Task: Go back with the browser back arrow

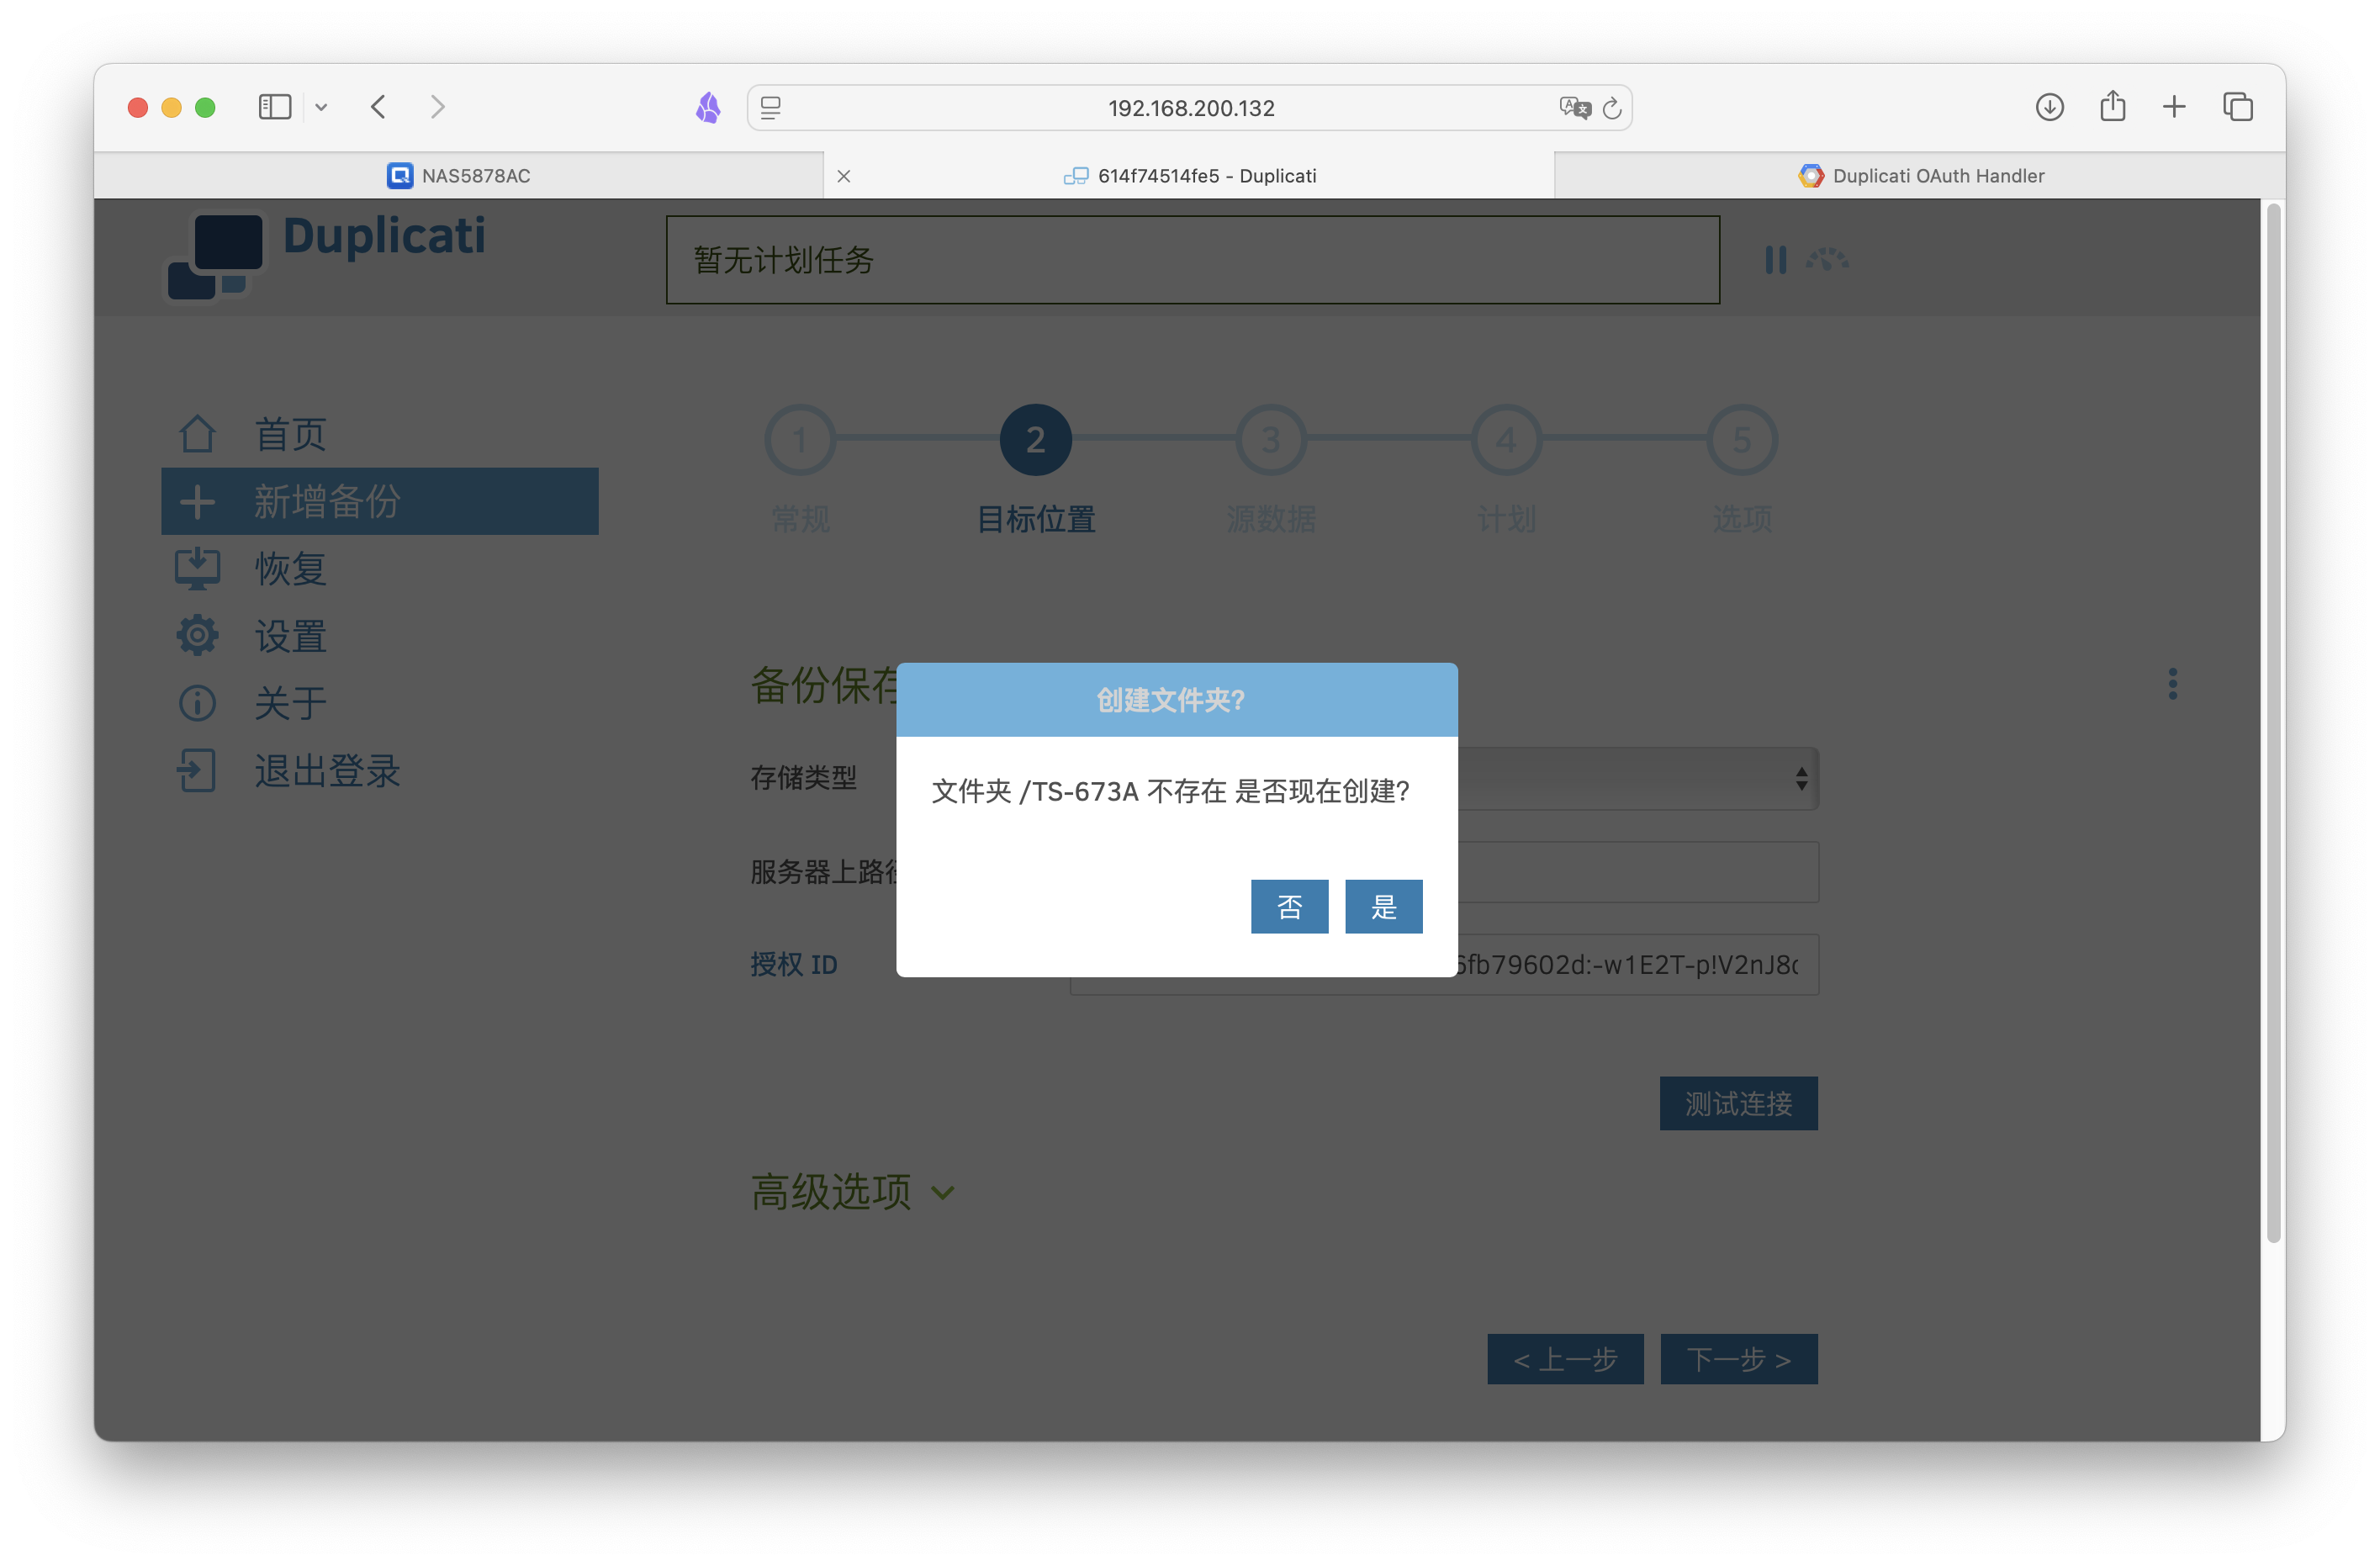Action: 378,107
